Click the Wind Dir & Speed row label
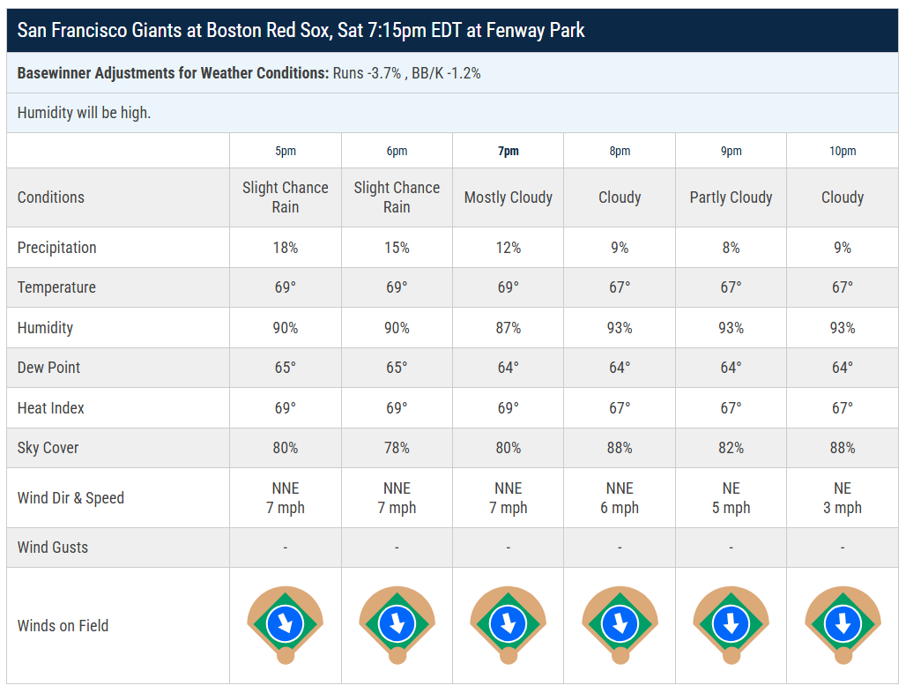Viewport: 906px width, 693px height. click(x=71, y=497)
